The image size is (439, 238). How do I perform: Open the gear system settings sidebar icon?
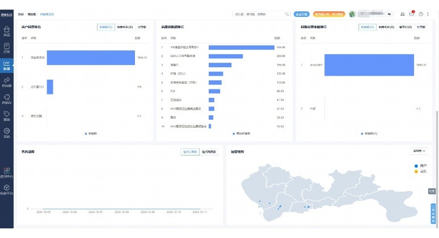click(7, 132)
